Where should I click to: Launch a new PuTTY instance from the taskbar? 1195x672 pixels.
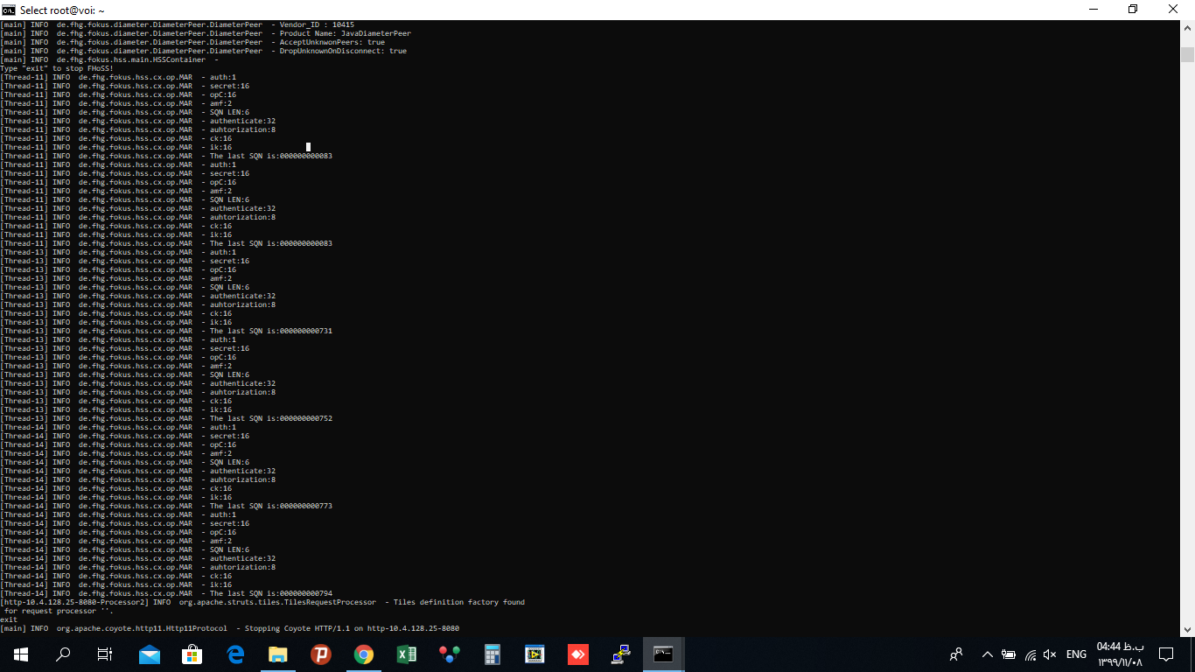pos(620,654)
